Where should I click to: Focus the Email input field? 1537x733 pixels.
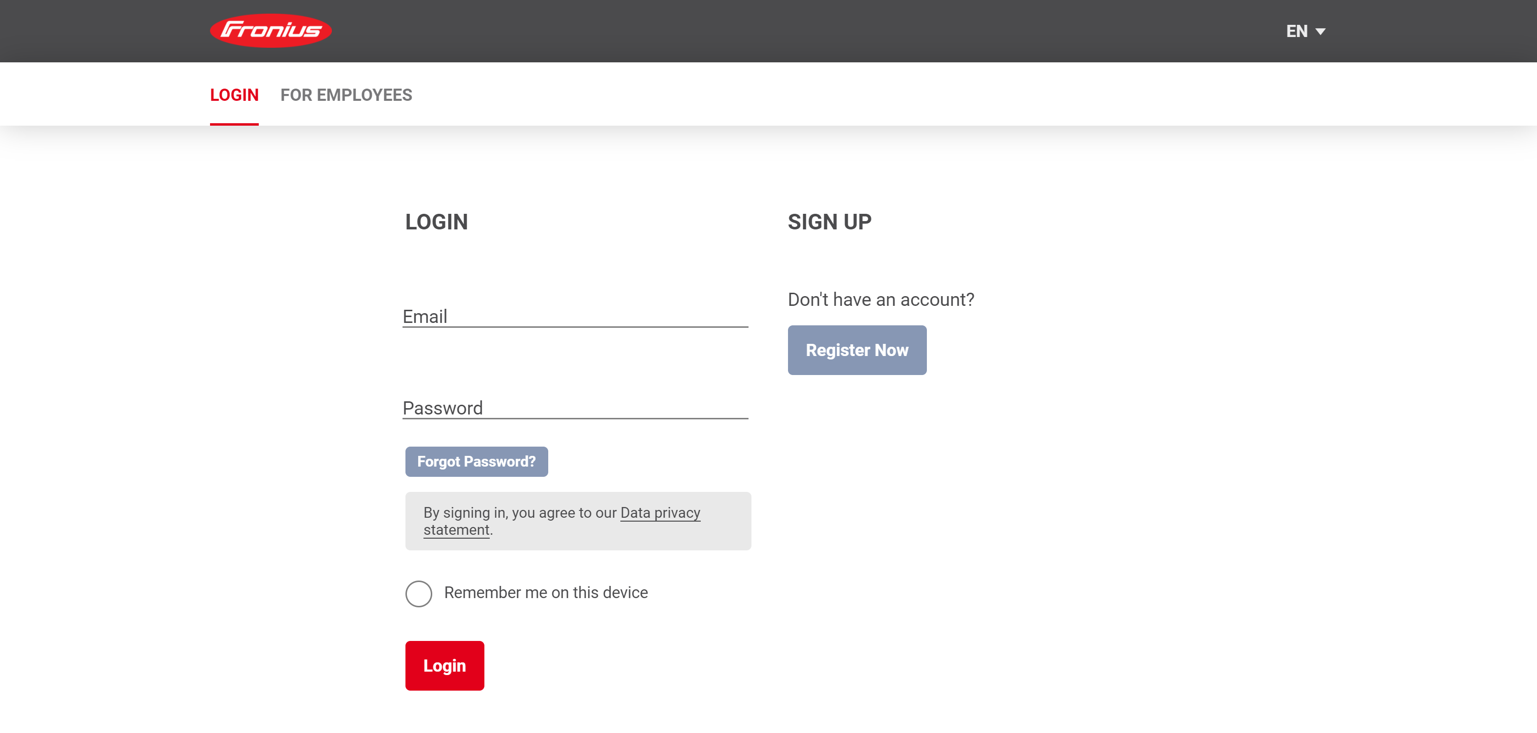click(x=575, y=315)
